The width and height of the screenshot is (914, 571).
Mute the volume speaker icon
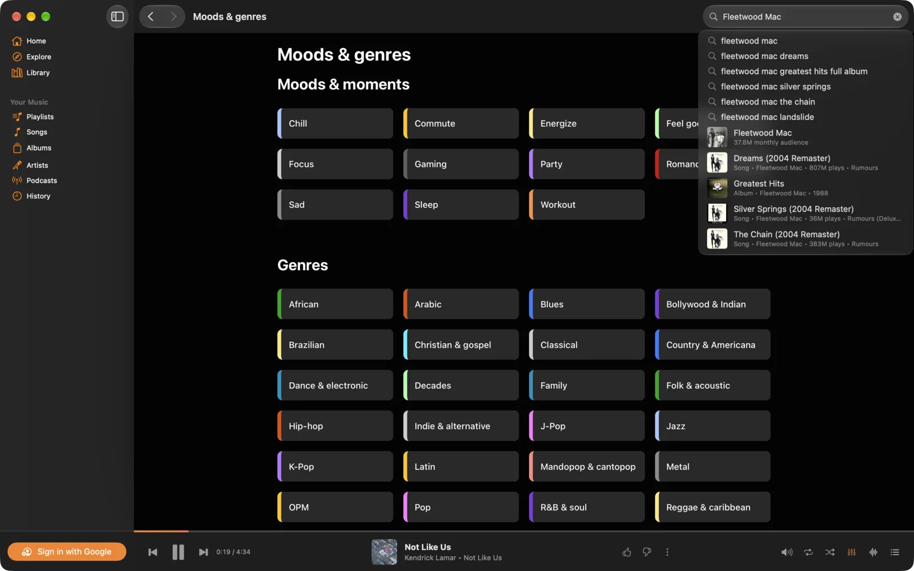pyautogui.click(x=787, y=552)
